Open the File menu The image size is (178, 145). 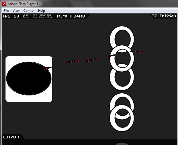coord(6,11)
